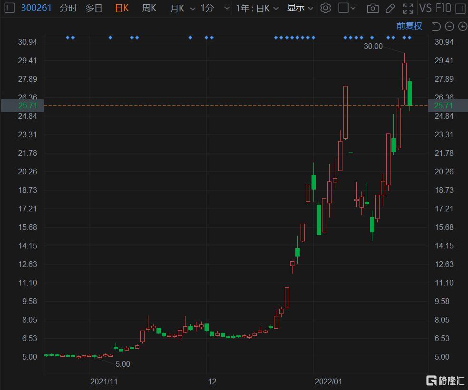Click the undo reset arrow icon
This screenshot has width=468, height=390.
[436, 27]
